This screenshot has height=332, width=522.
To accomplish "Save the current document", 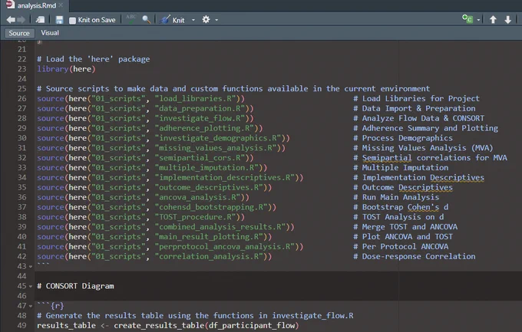I will click(59, 20).
